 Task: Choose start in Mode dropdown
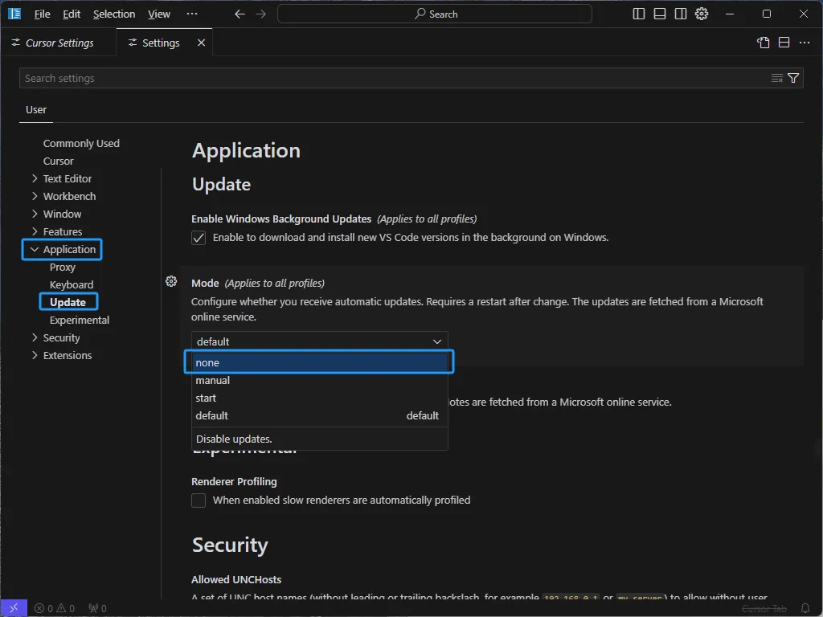click(320, 398)
